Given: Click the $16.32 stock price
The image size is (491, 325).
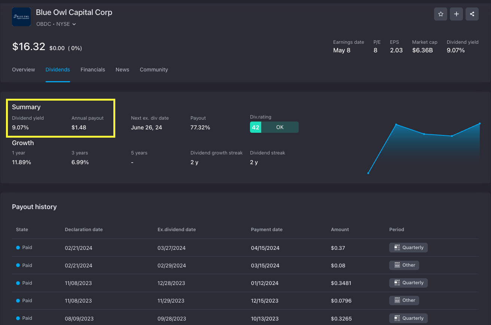Looking at the screenshot, I should [x=29, y=47].
